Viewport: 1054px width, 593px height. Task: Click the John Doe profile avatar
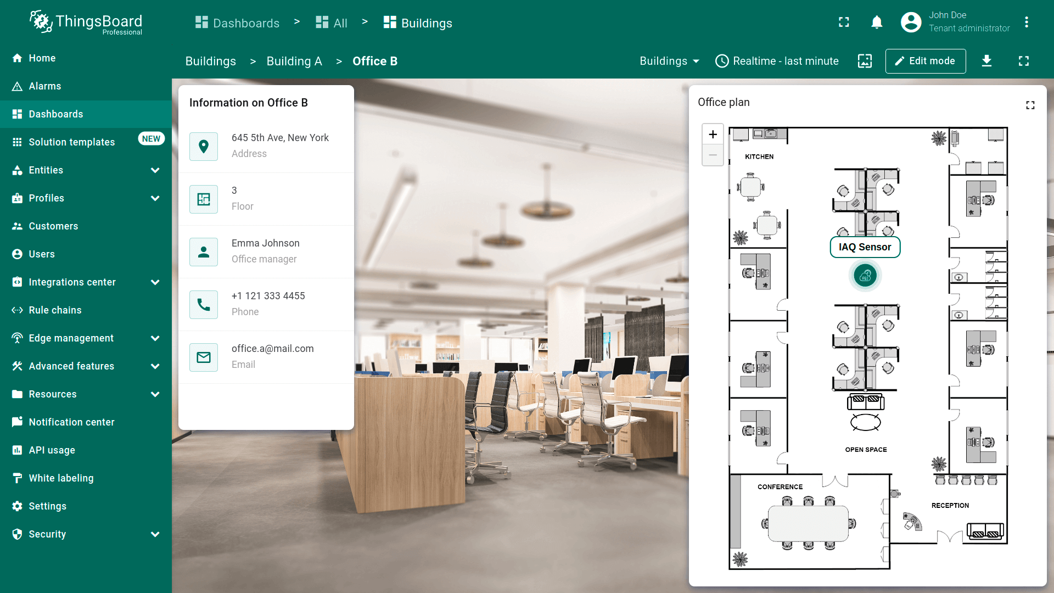[911, 23]
